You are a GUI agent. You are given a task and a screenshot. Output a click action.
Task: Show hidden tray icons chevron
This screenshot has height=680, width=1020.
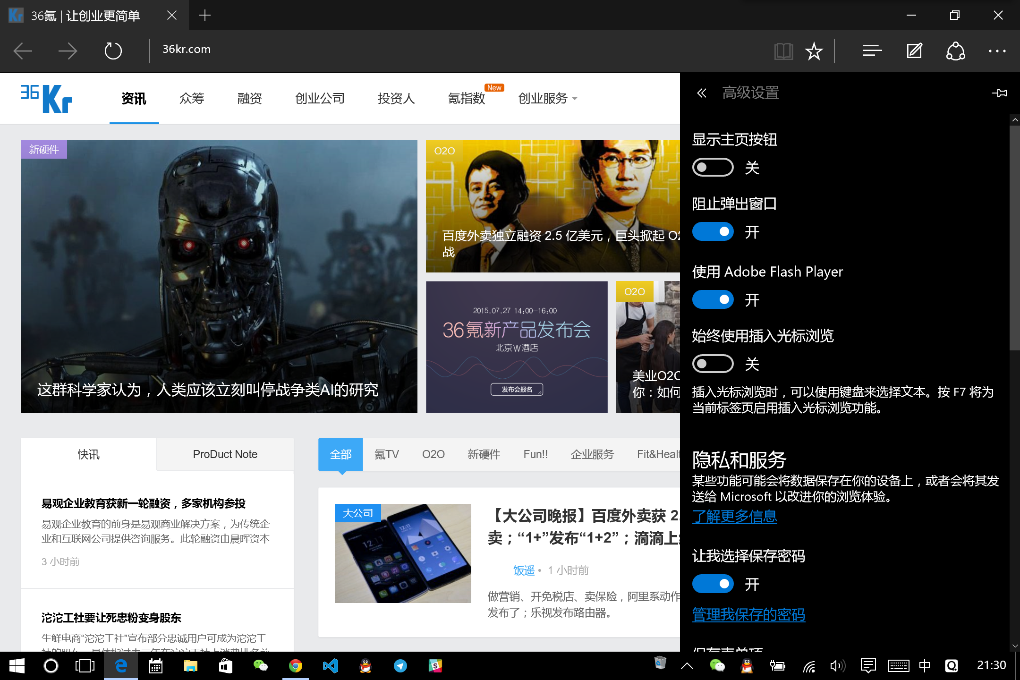click(x=687, y=666)
